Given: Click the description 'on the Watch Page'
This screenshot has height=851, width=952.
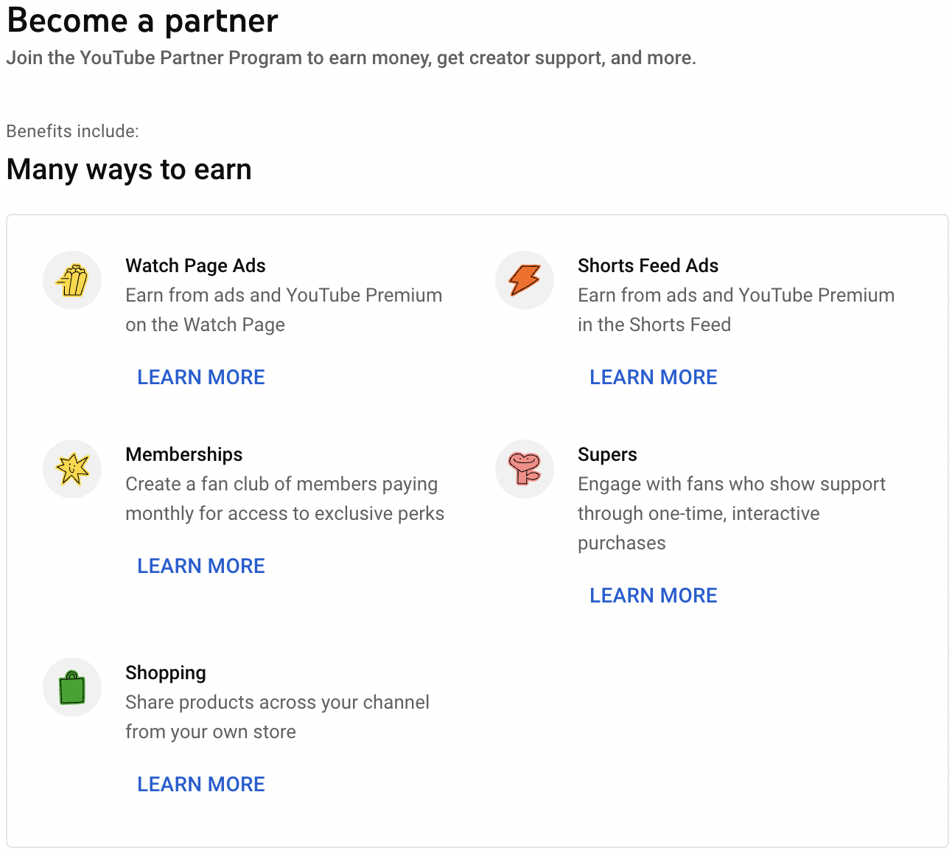Looking at the screenshot, I should coord(205,324).
